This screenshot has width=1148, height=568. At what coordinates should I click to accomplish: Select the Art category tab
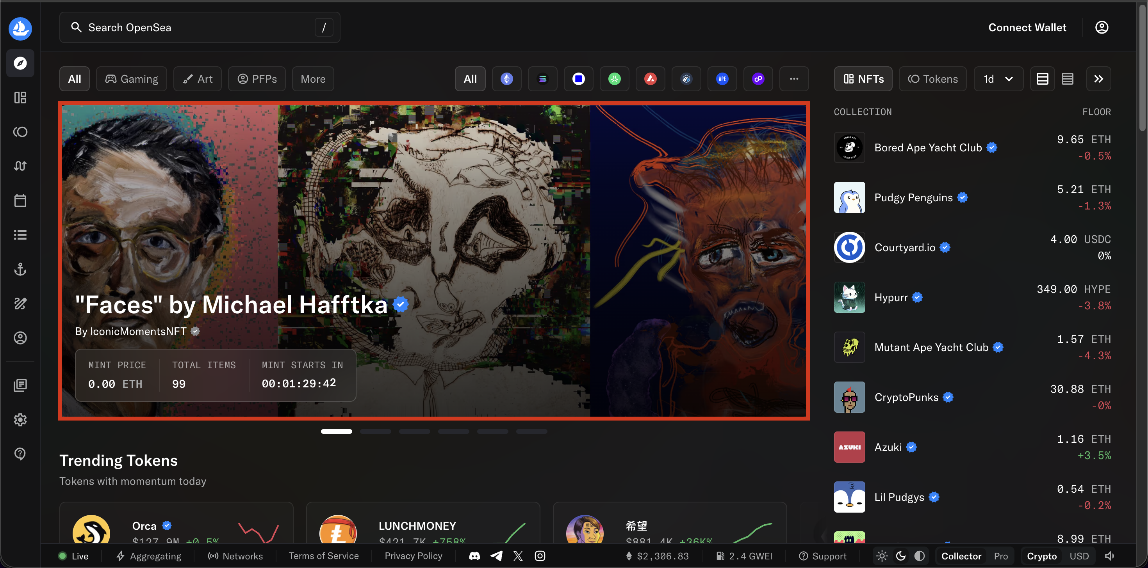tap(198, 79)
